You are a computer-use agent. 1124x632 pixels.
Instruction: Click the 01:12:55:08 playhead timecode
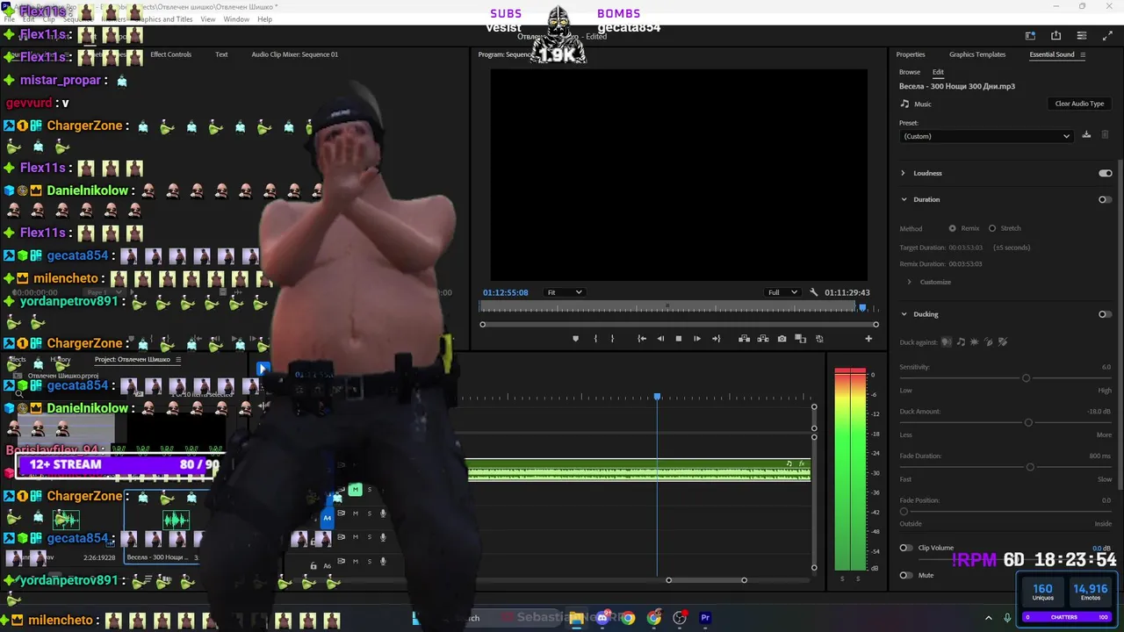click(x=506, y=292)
